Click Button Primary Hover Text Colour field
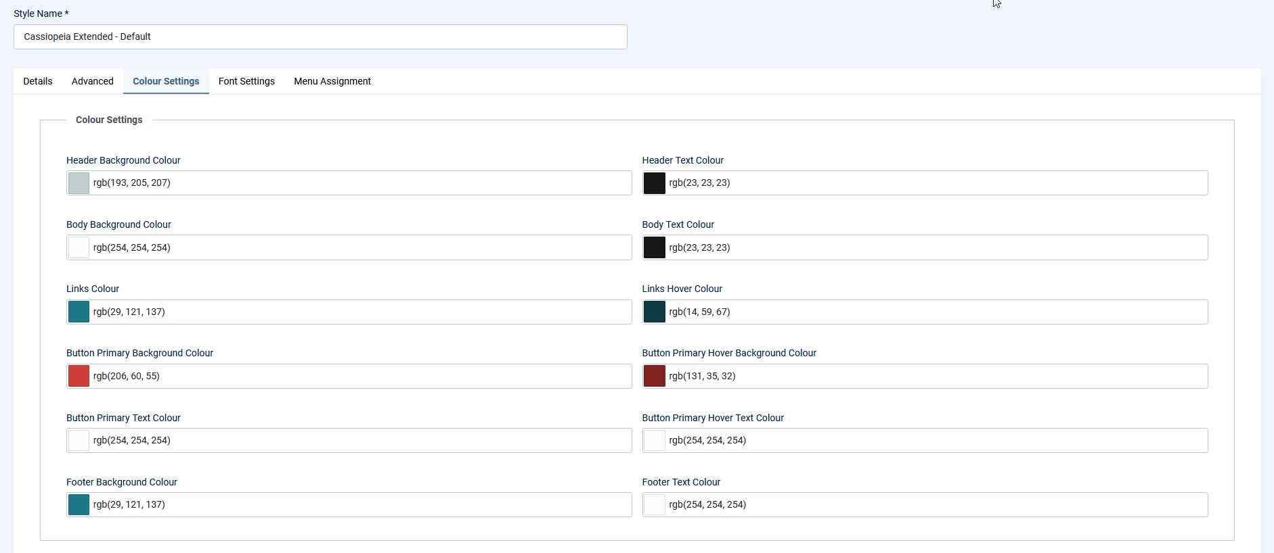This screenshot has width=1274, height=553. click(934, 440)
